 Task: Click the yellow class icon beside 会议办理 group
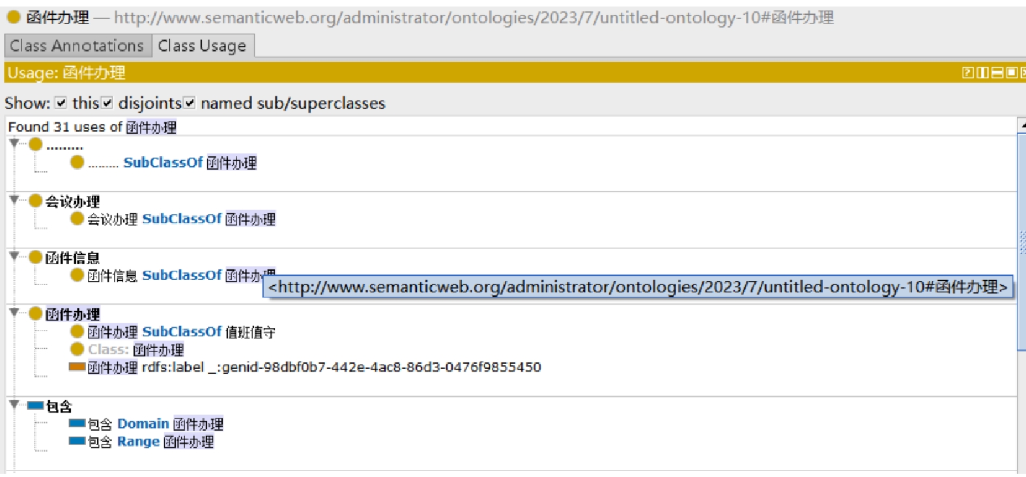pyautogui.click(x=36, y=201)
